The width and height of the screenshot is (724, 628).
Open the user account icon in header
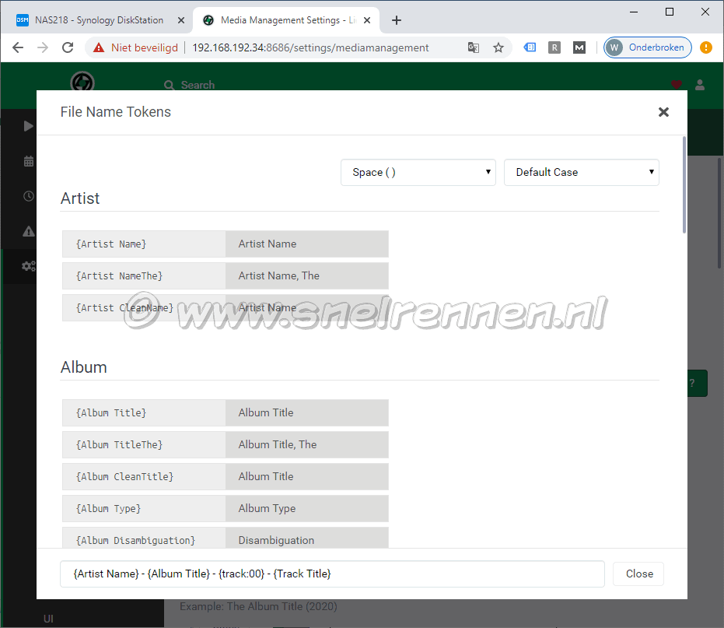700,85
